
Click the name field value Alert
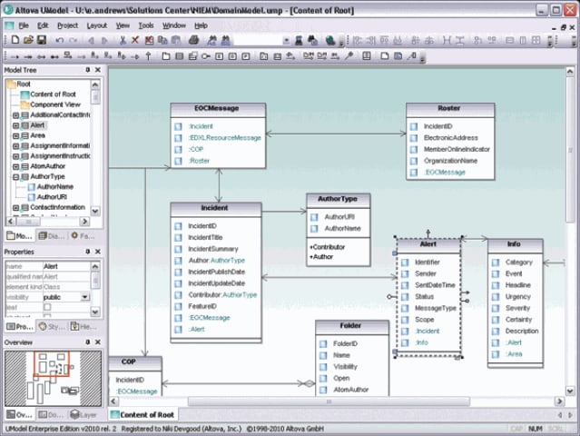(x=66, y=266)
